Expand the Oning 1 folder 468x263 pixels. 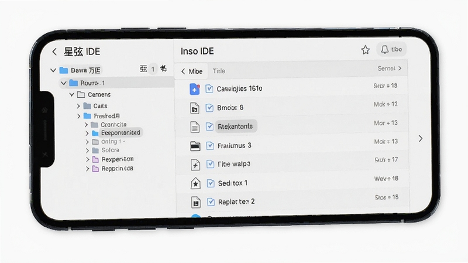click(x=87, y=142)
